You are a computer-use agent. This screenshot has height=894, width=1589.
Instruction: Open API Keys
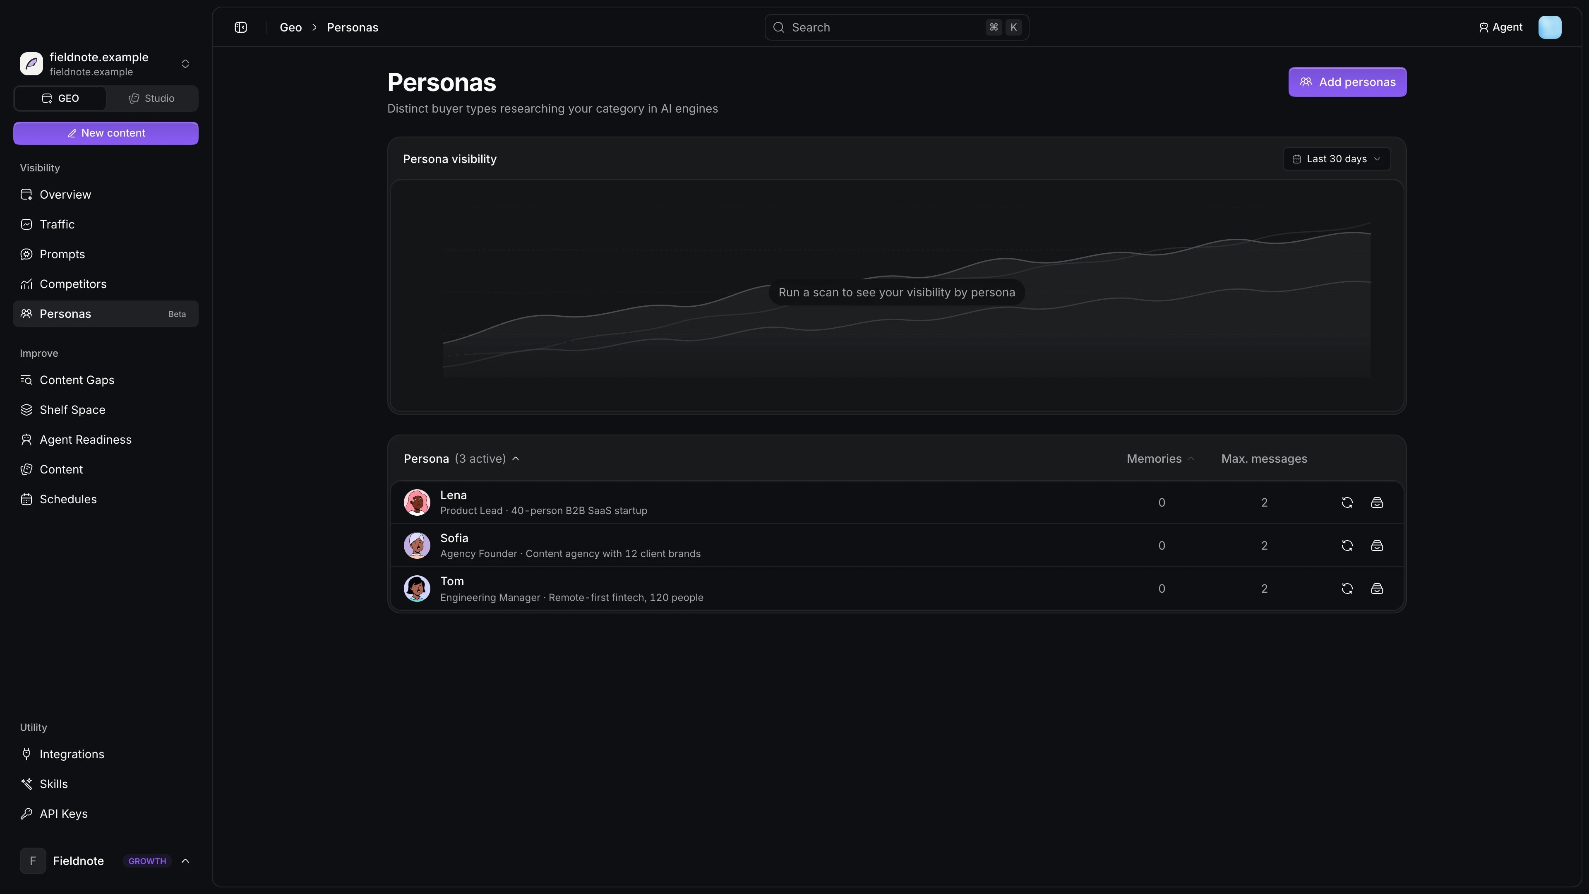pyautogui.click(x=106, y=814)
